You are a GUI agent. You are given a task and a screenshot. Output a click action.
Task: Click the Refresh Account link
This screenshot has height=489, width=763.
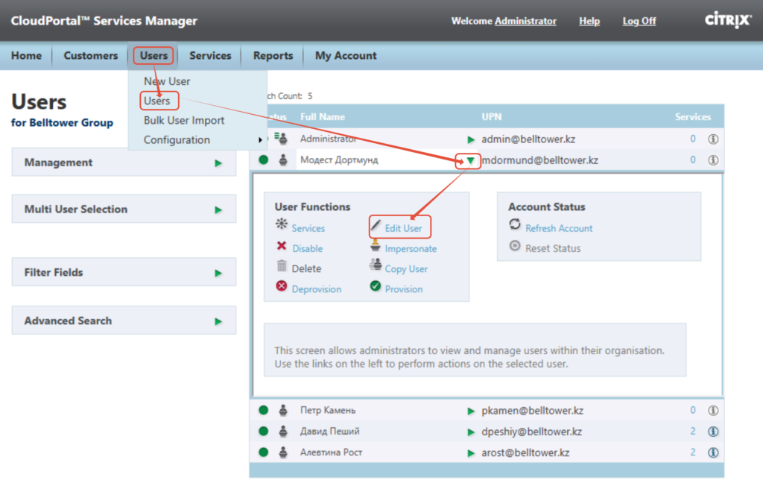[x=559, y=228]
